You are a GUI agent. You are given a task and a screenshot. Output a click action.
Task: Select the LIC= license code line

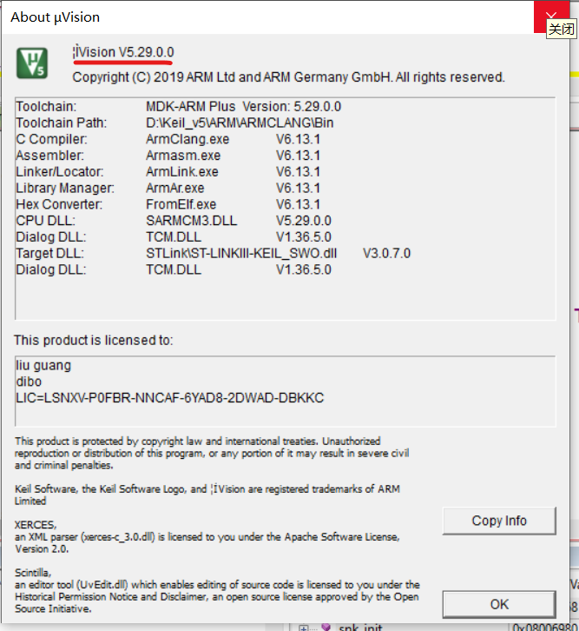click(169, 398)
